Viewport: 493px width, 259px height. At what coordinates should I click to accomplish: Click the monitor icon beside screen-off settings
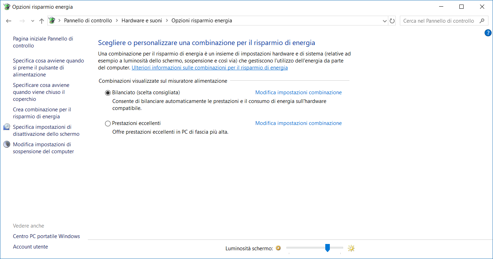7,127
